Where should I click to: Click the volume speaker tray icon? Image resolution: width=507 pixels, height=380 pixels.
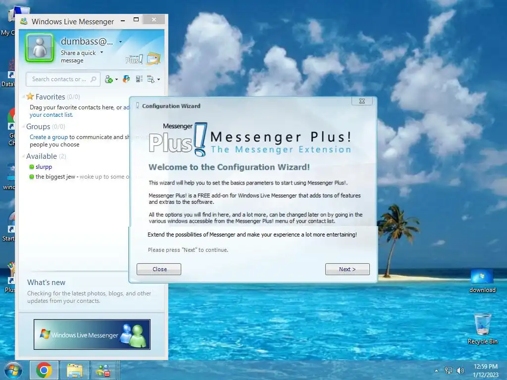pos(460,370)
